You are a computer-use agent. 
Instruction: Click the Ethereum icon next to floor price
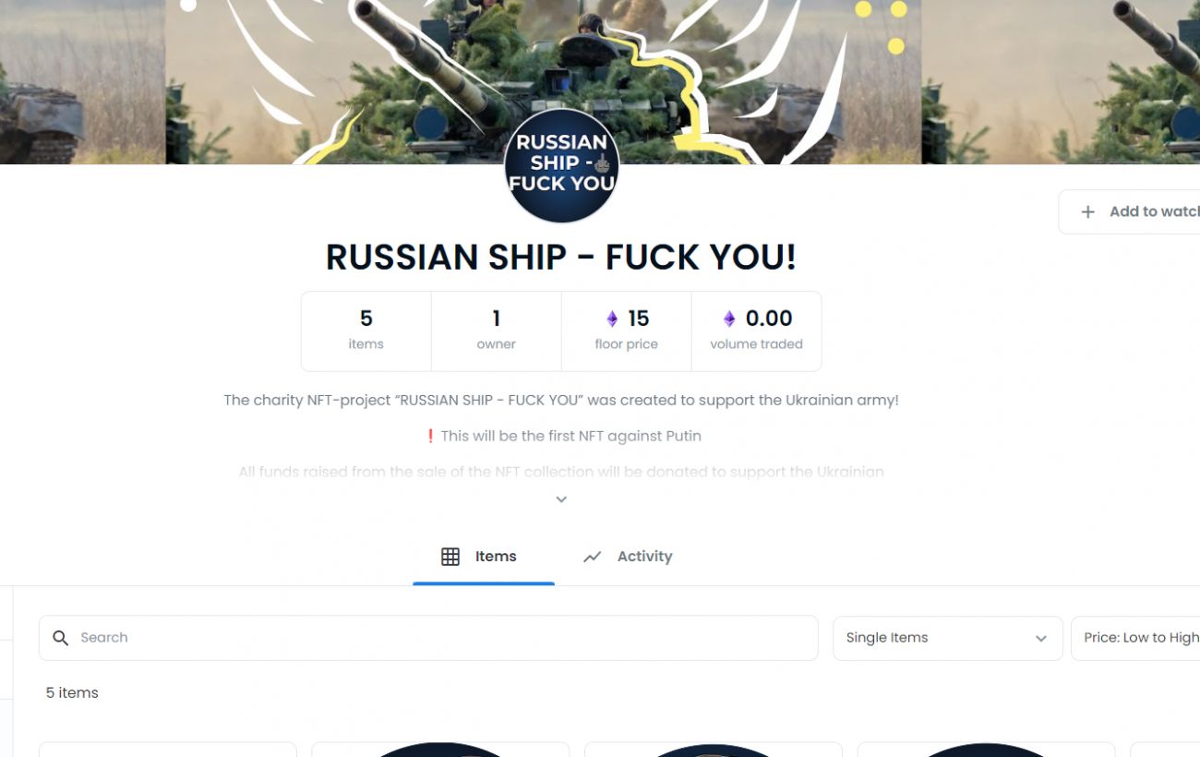tap(612, 319)
